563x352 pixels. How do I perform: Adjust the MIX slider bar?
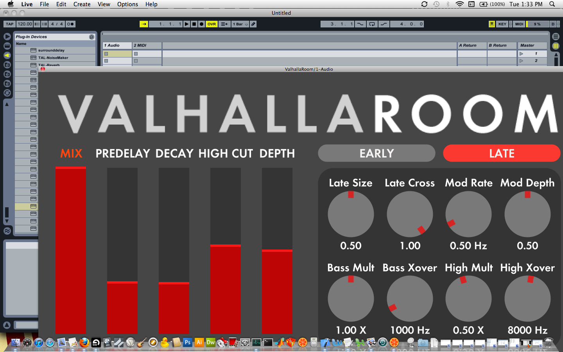(70, 250)
